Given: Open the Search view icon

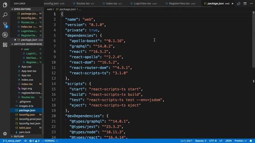Looking at the screenshot, I should (5, 15).
